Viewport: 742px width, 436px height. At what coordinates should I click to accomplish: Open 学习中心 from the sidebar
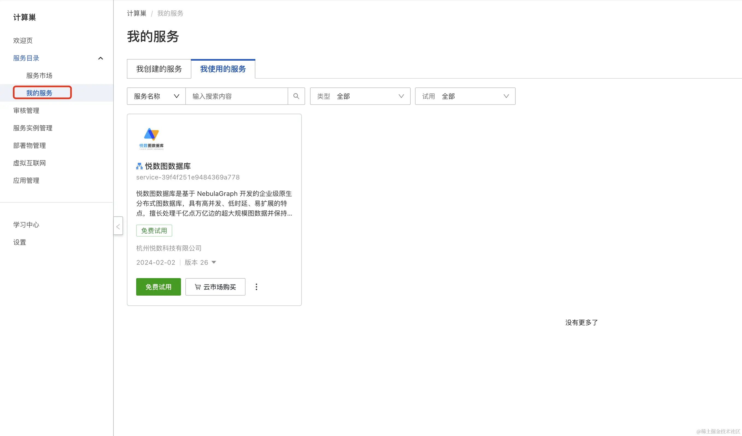coord(26,225)
